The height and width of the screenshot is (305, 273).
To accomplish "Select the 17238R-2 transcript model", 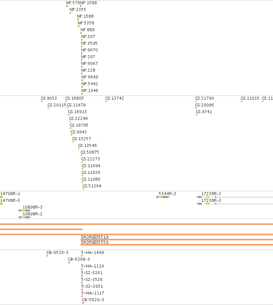I will point(235,197).
